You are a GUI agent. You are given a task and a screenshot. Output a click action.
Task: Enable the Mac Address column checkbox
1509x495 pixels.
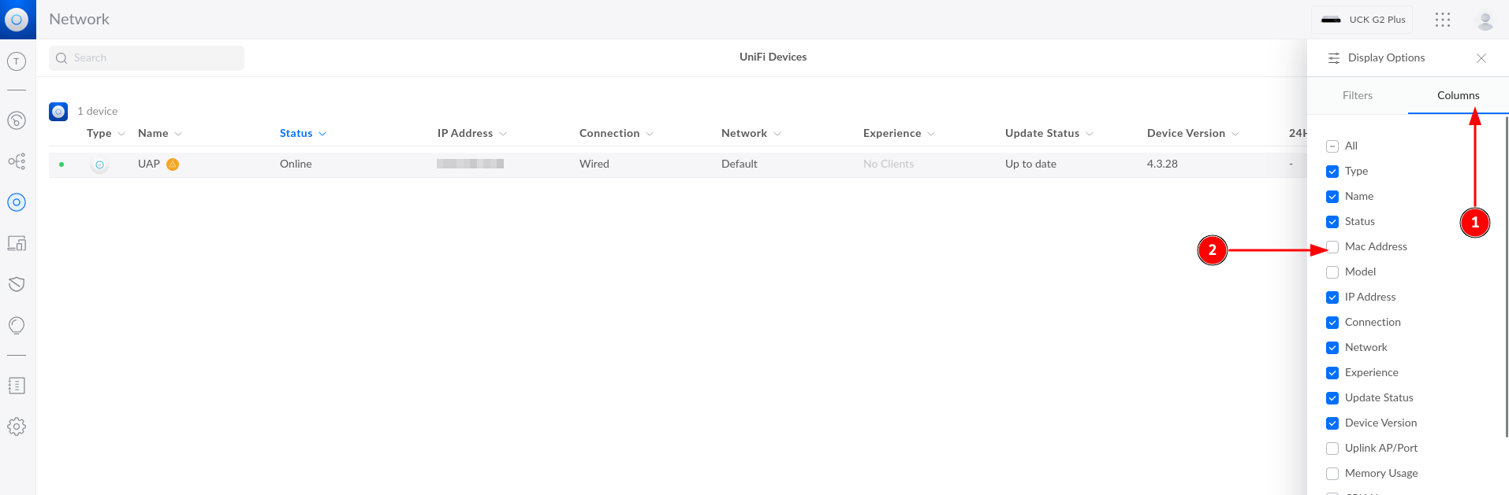[1332, 247]
